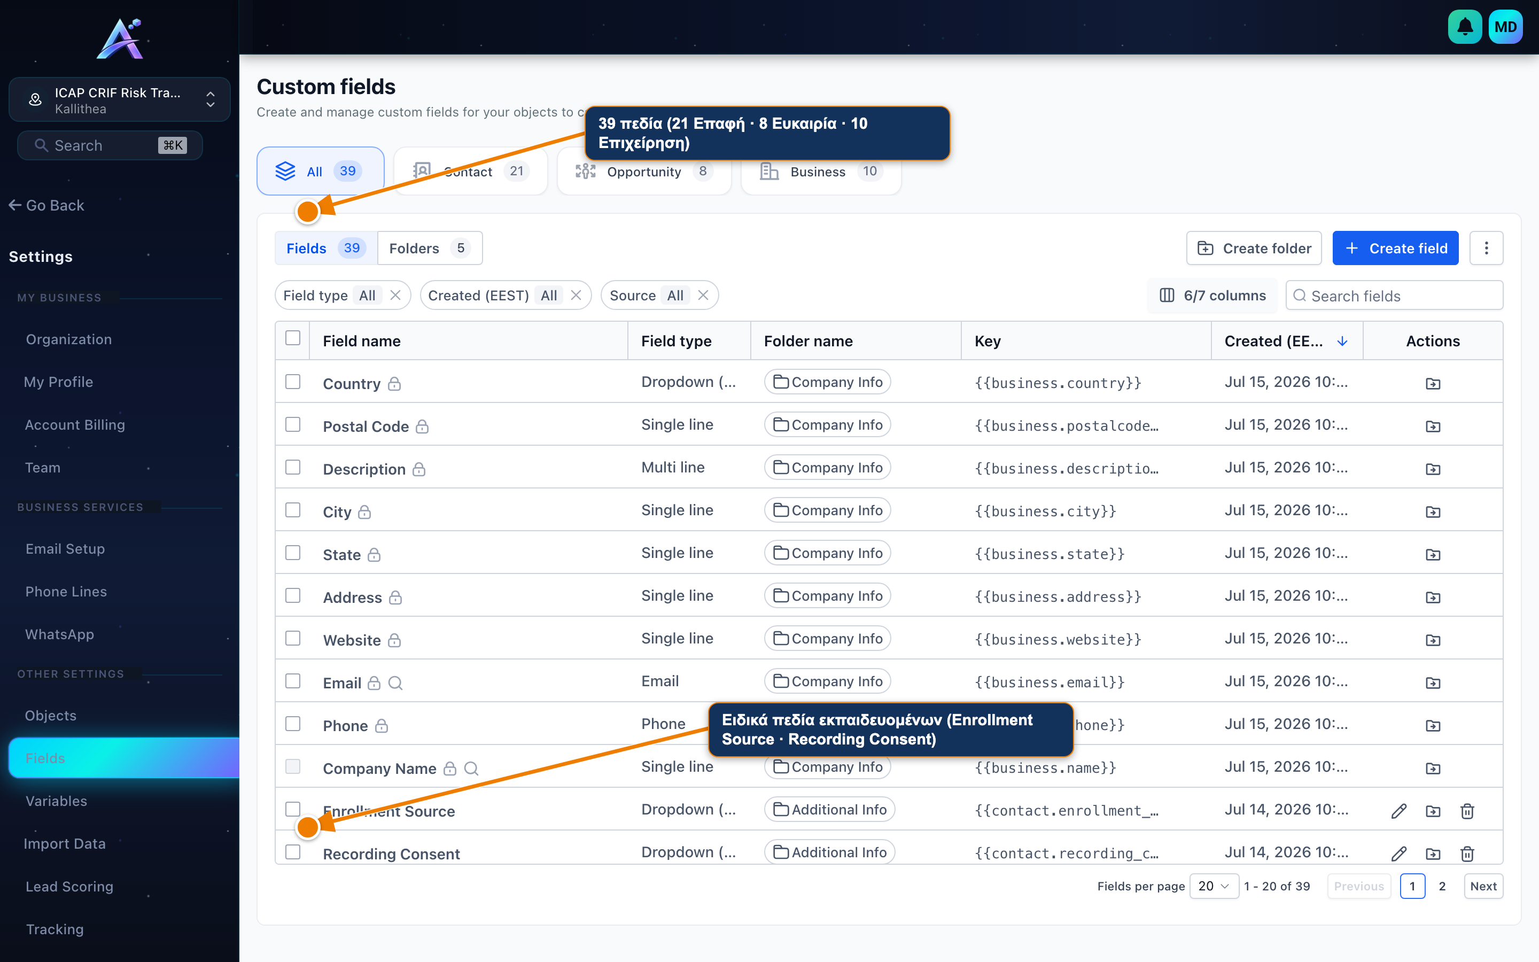
Task: Move Country field to a folder
Action: coord(1433,383)
